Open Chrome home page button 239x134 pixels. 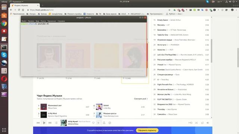[x=23, y=10]
